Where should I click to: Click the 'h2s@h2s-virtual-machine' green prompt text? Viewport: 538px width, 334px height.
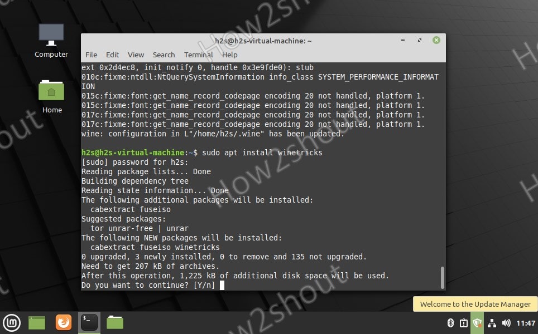(133, 153)
